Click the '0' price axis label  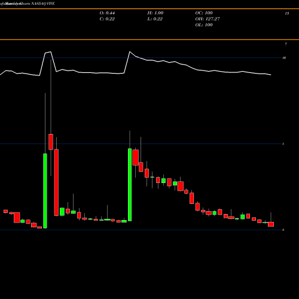point(283,230)
